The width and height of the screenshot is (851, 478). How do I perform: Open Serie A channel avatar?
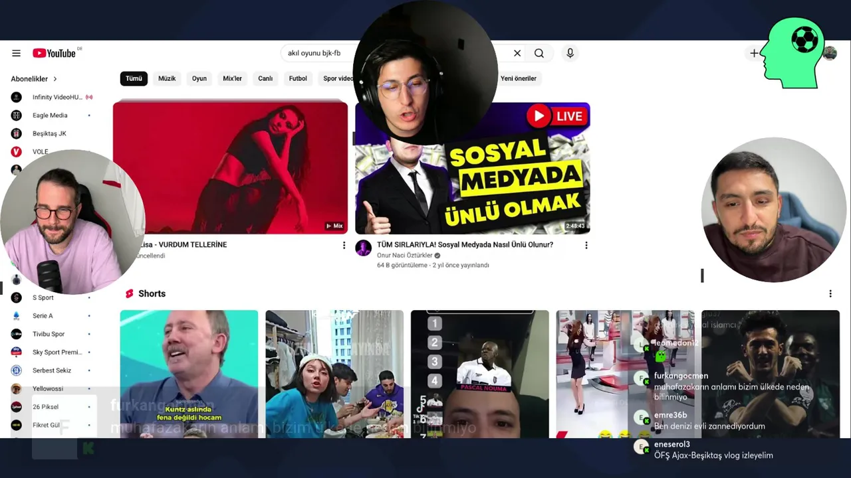17,315
